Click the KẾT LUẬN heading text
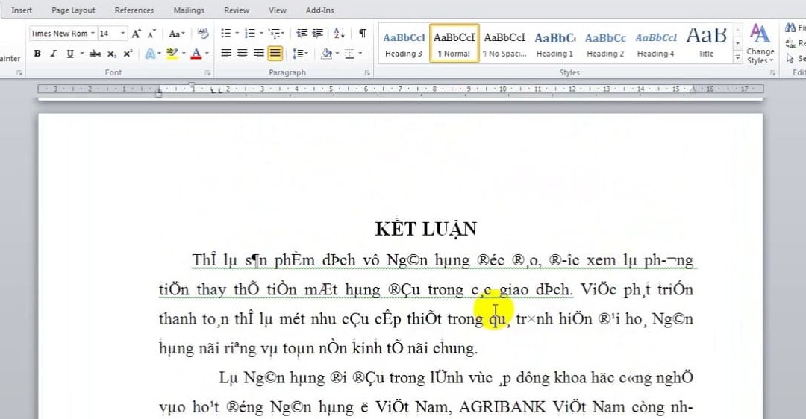 point(425,229)
